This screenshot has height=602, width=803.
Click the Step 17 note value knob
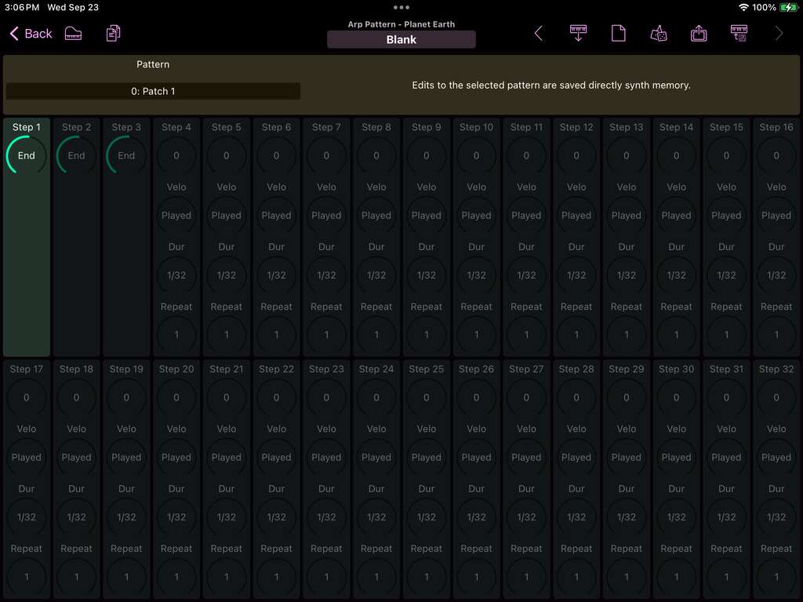[26, 397]
